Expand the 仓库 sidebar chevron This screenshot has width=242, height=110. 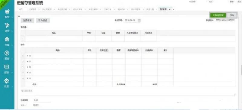click(12, 45)
